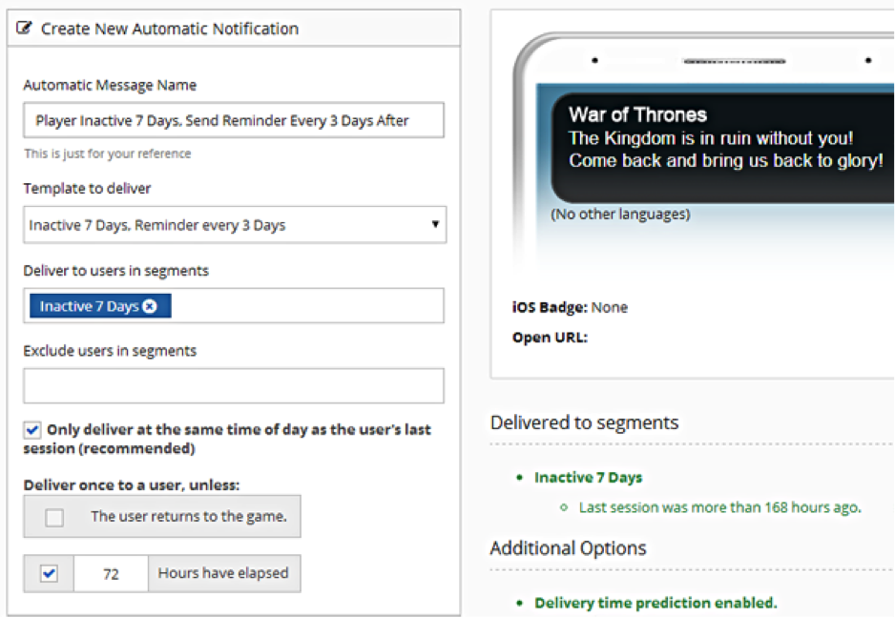
Task: Focus the Automatic Message Name field
Action: (234, 121)
